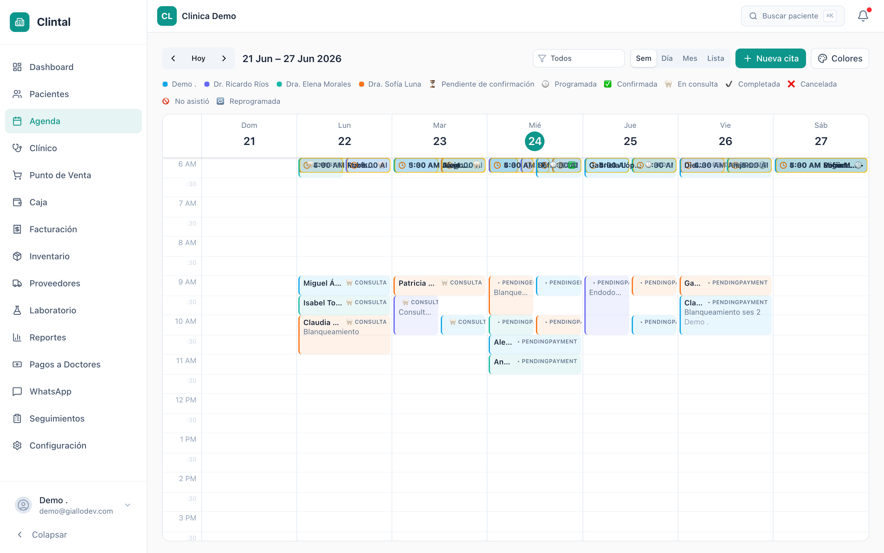Click the Demo user avatar
Screen dimensions: 884x553
(x=23, y=505)
